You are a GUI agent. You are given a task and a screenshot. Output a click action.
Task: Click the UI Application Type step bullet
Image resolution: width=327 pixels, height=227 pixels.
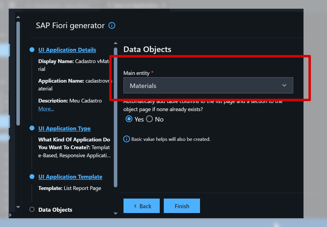click(x=32, y=128)
